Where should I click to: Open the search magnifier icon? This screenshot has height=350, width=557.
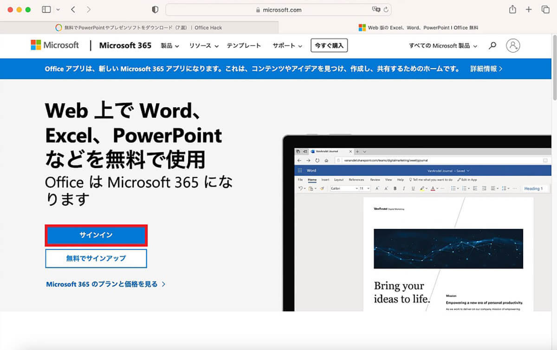[x=492, y=45]
